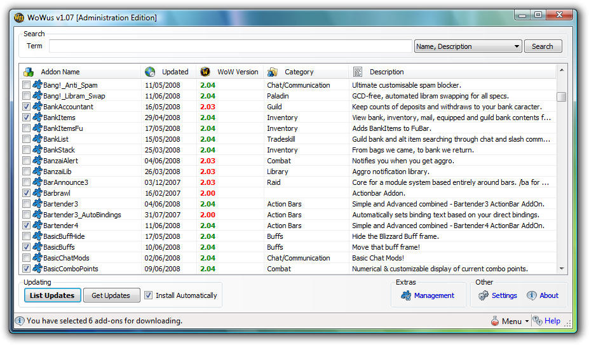Click the puzzle icon beside Bang!_Libram_Swap
Image resolution: width=589 pixels, height=345 pixels.
[37, 96]
